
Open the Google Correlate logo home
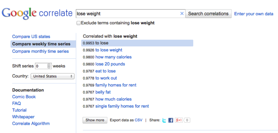pyautogui.click(x=37, y=13)
